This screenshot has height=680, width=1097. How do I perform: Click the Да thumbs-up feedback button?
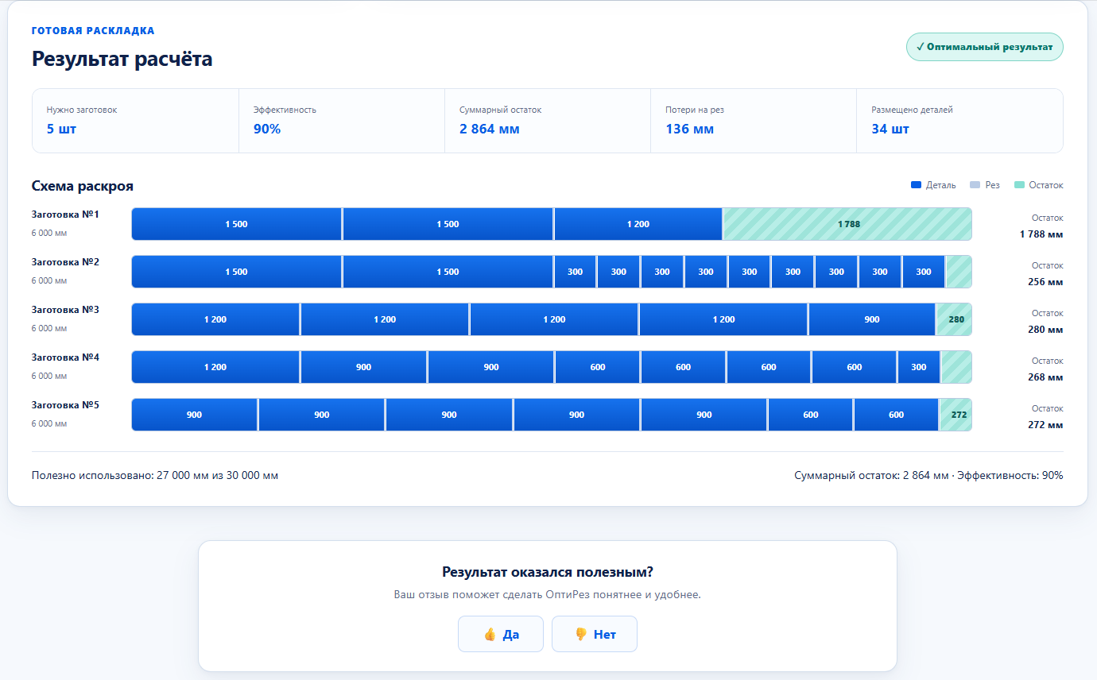(501, 634)
